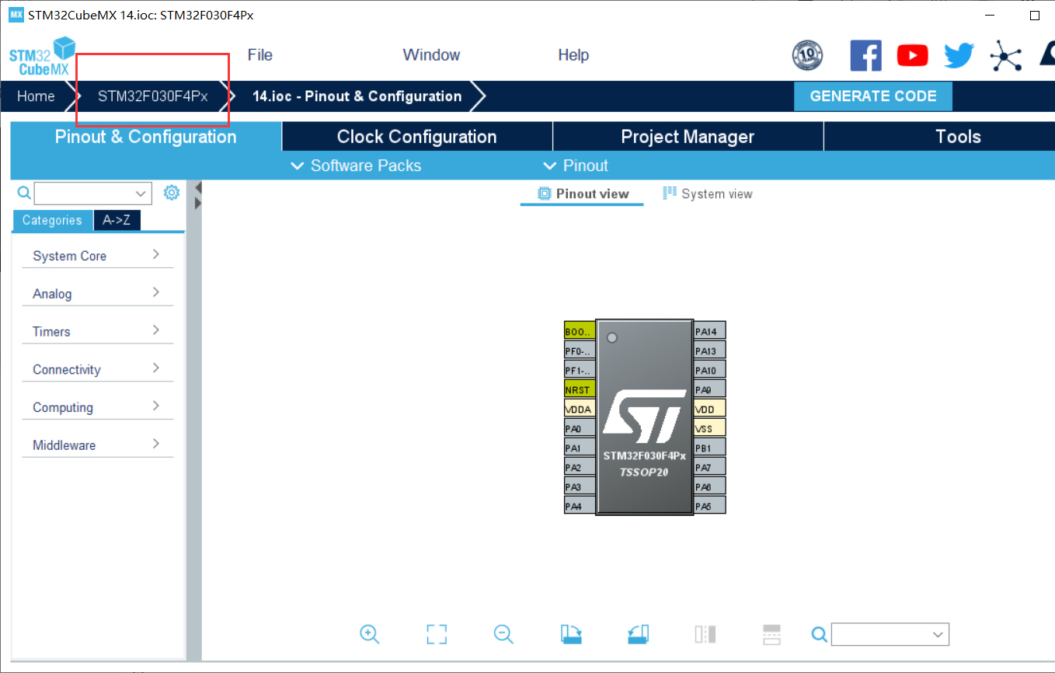Screen dimensions: 1055x673
Task: Open the Window menu
Action: 431,55
